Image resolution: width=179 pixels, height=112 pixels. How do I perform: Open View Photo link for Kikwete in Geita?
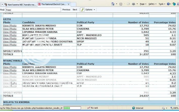point(10,26)
